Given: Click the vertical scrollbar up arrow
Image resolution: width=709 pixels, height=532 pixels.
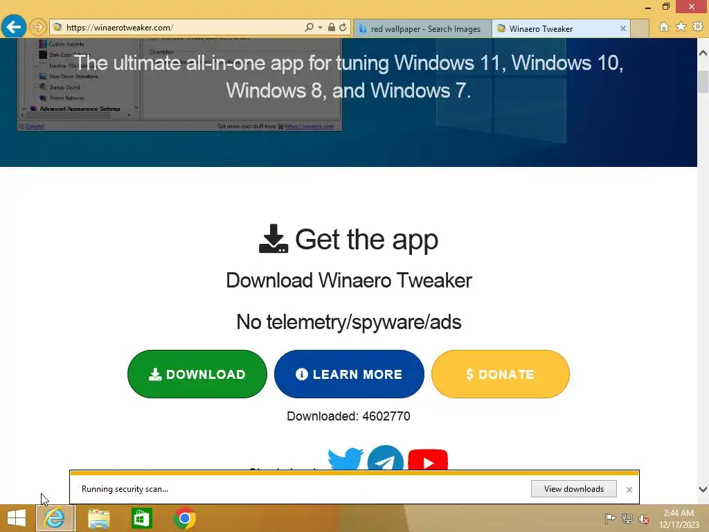Looking at the screenshot, I should 703,53.
